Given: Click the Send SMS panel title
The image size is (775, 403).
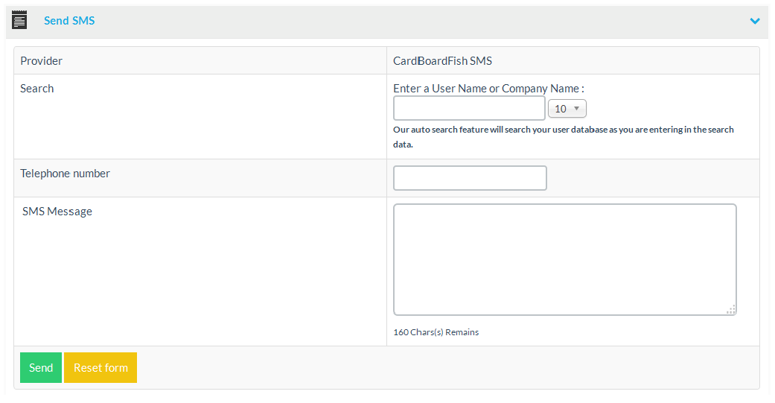Looking at the screenshot, I should point(69,21).
